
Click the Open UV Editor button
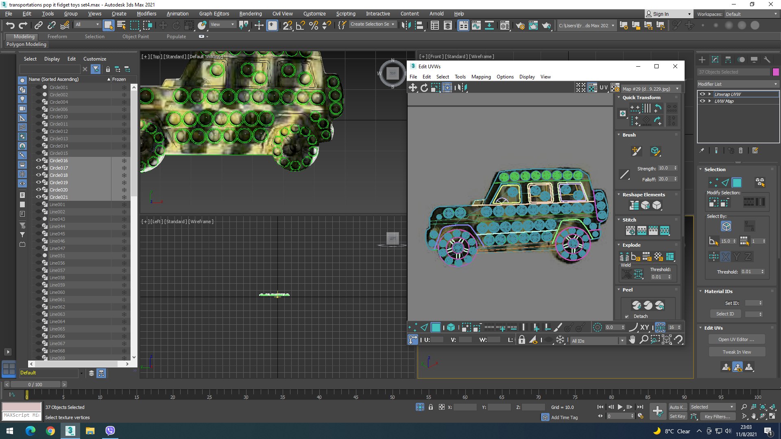pos(736,339)
